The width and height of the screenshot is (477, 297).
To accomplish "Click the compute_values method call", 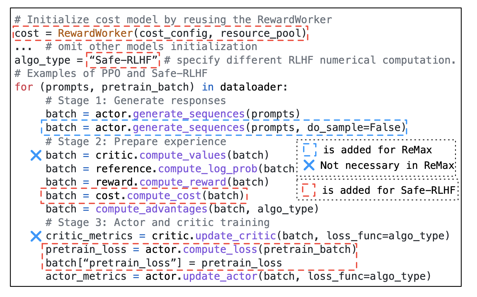I will pos(183,155).
